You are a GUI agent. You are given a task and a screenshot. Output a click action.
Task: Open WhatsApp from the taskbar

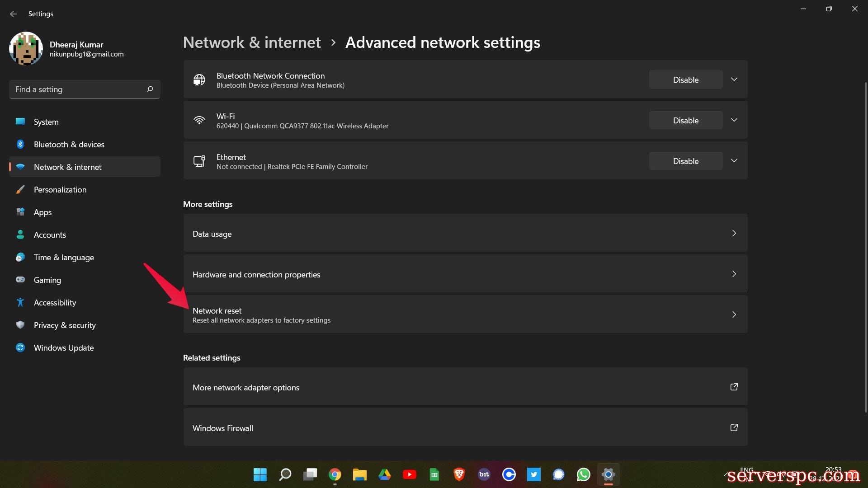coord(583,474)
